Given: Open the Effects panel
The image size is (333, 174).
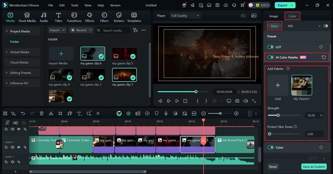Looking at the screenshot, I should (x=89, y=17).
